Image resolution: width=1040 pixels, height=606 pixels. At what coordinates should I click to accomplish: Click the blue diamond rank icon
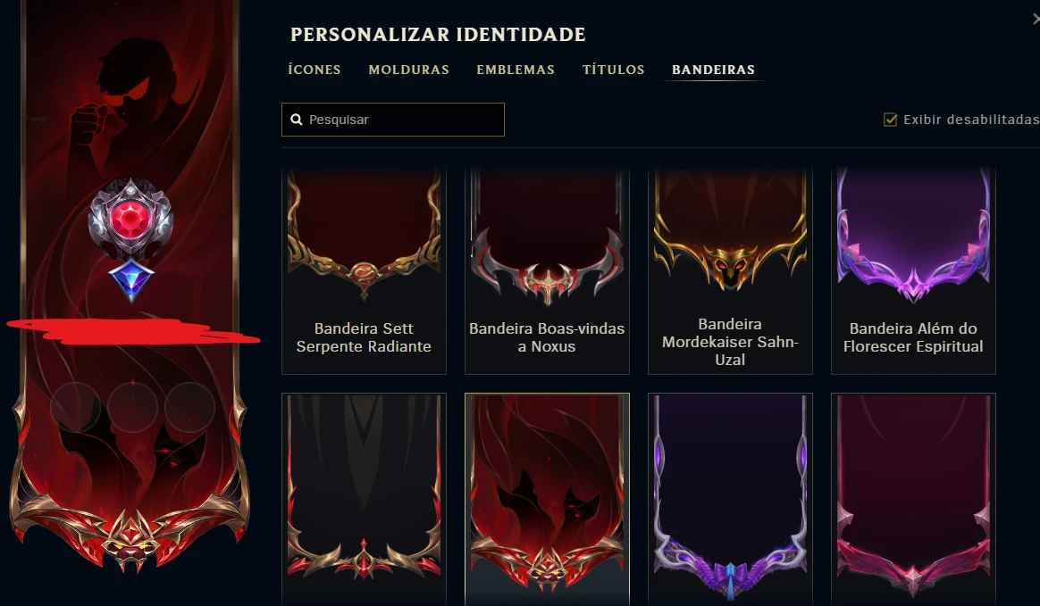coord(131,279)
